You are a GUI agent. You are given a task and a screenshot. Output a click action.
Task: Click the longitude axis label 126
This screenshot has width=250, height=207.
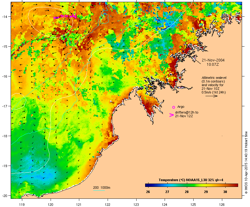point(222,205)
